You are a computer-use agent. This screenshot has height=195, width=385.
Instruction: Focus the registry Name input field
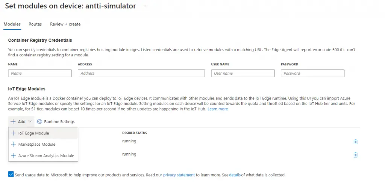pos(40,73)
